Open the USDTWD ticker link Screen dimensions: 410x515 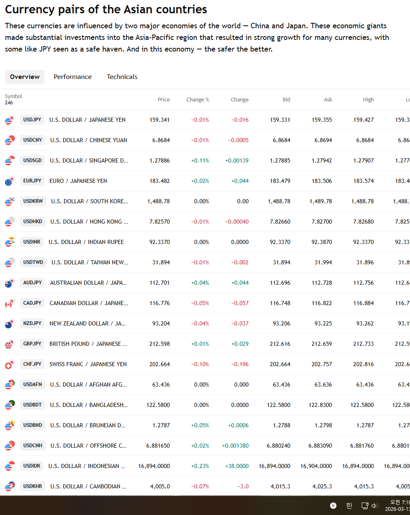click(33, 262)
